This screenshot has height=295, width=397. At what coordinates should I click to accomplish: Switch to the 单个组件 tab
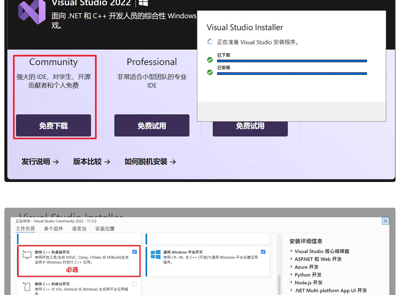[x=53, y=229]
